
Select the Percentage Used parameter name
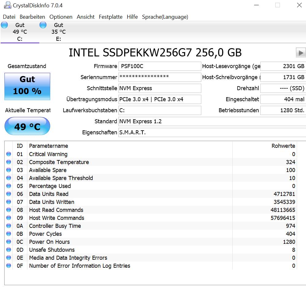coord(50,186)
